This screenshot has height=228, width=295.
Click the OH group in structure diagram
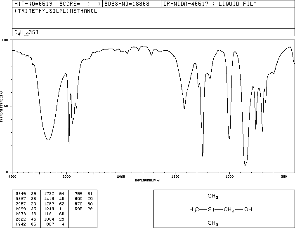coord(248,209)
